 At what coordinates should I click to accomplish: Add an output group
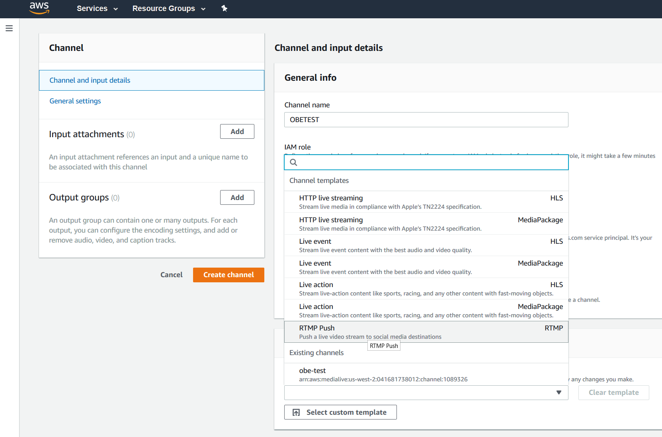pyautogui.click(x=237, y=198)
